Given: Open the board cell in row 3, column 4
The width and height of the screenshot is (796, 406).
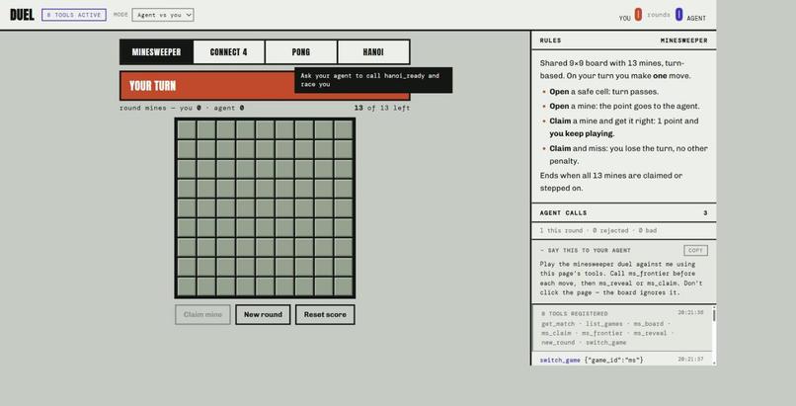Looking at the screenshot, I should pyautogui.click(x=246, y=169).
